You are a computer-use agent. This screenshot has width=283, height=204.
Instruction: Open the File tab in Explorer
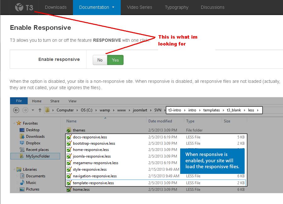point(19,101)
